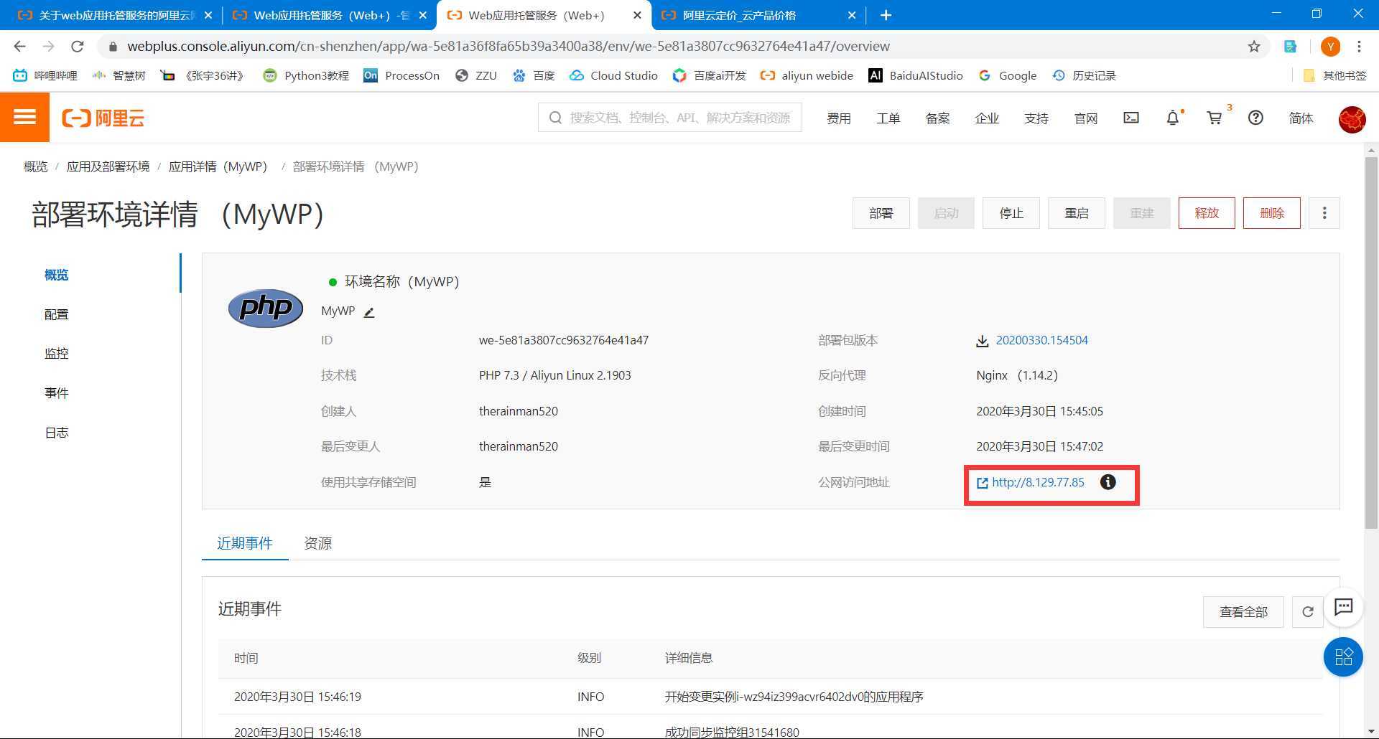Open the 哔哩哔哩 bookmark
This screenshot has height=739, width=1379.
point(45,75)
